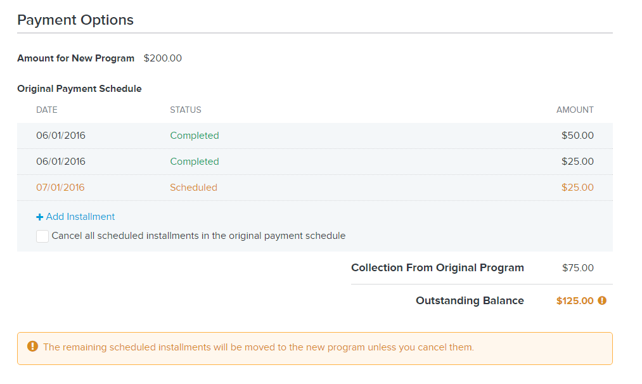Click the STATUS column header
This screenshot has width=642, height=384.
coord(186,110)
